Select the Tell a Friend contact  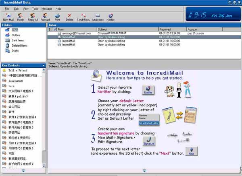[x=18, y=70]
